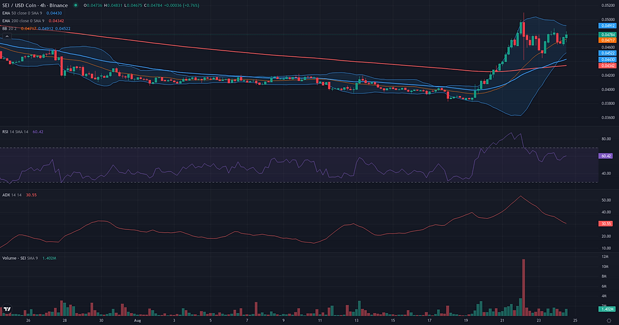Click the high price H0.04831 text

coord(113,6)
